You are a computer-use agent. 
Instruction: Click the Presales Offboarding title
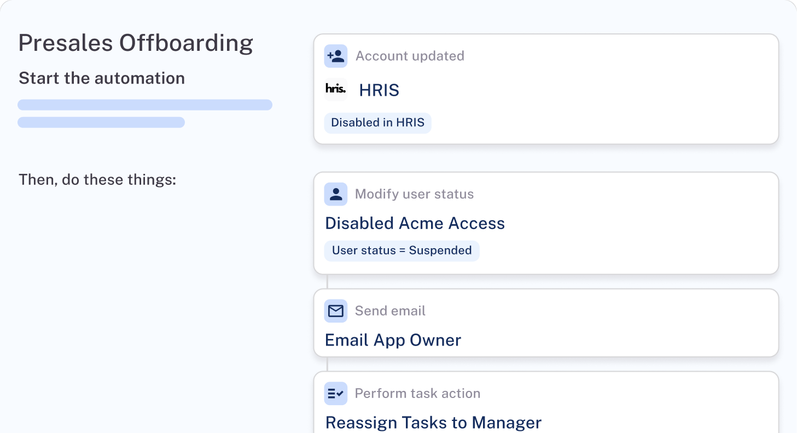tap(136, 42)
